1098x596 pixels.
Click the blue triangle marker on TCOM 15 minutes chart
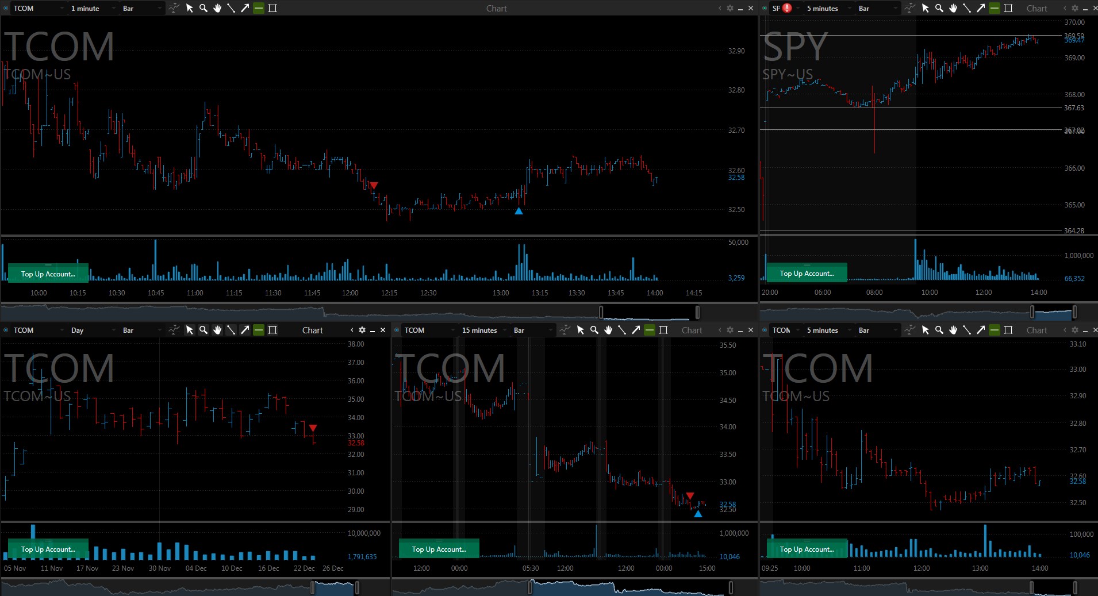(x=698, y=514)
